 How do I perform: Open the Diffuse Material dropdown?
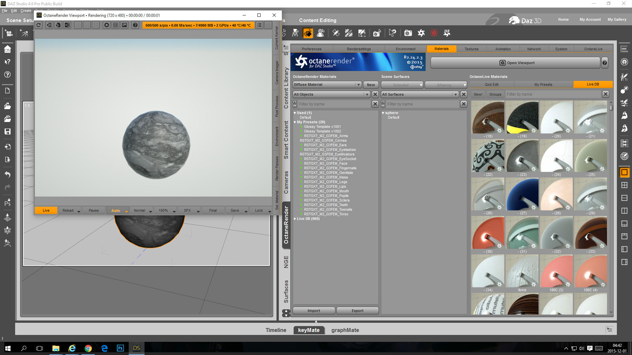(327, 85)
